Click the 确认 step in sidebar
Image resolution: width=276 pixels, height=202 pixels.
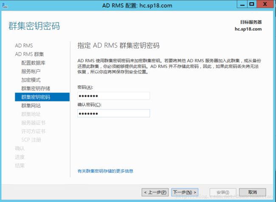pos(20,149)
